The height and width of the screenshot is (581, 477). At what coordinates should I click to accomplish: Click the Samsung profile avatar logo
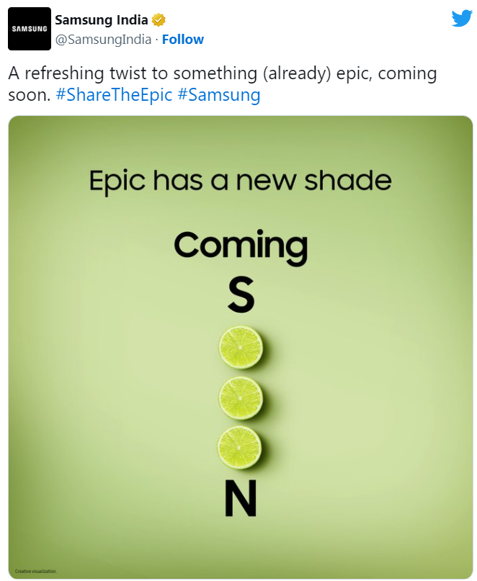[30, 29]
